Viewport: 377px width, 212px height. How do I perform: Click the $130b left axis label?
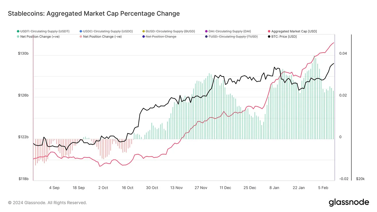23,54
